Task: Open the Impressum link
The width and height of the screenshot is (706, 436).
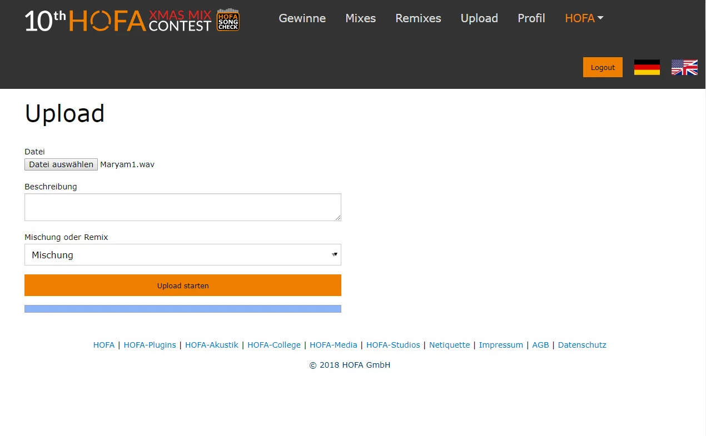Action: (501, 345)
